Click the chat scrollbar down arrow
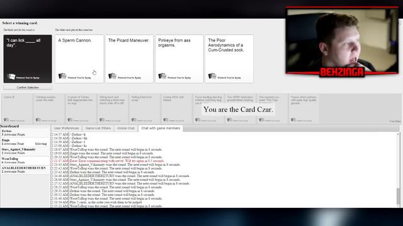Viewport: 403px width, 226px height. (x=398, y=206)
